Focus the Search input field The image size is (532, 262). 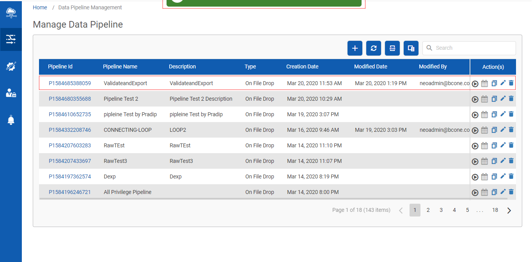[469, 48]
